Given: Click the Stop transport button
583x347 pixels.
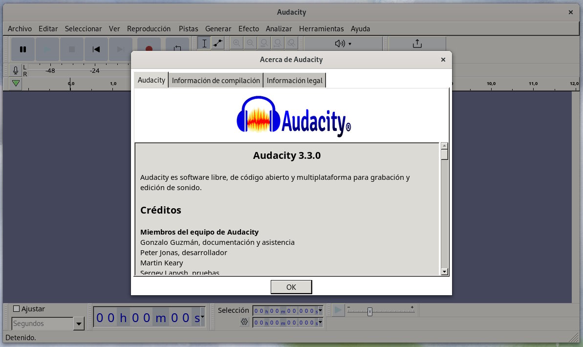Looking at the screenshot, I should [x=72, y=49].
